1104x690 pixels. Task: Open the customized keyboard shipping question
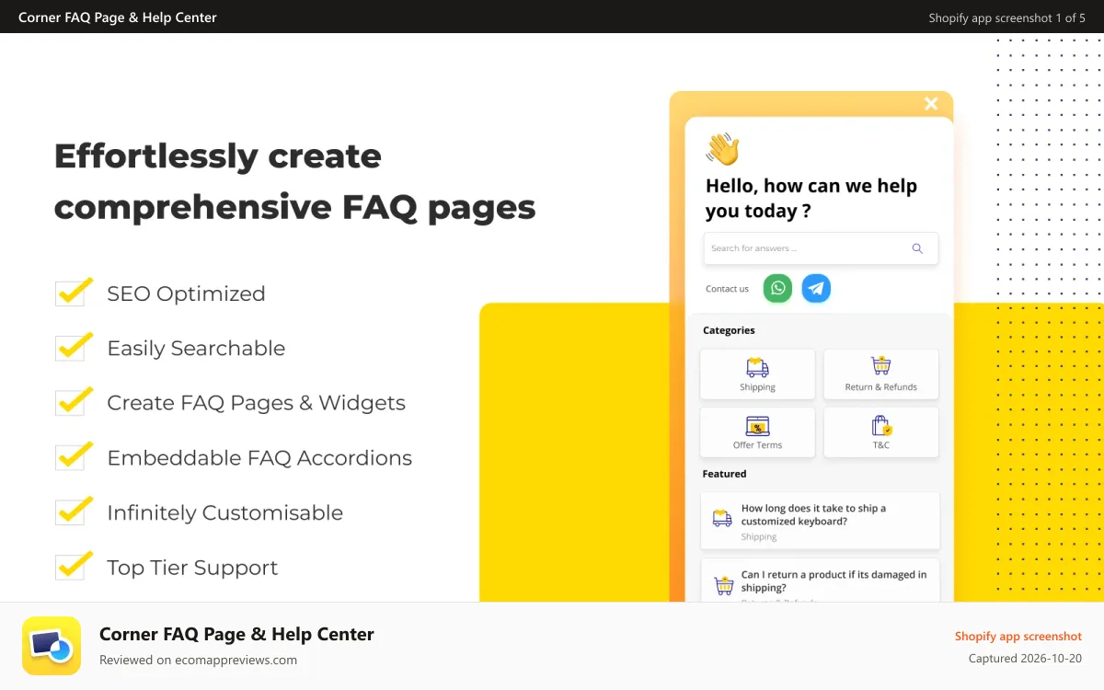(x=821, y=521)
